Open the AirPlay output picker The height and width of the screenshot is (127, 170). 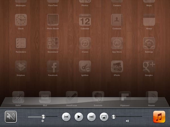(104, 117)
